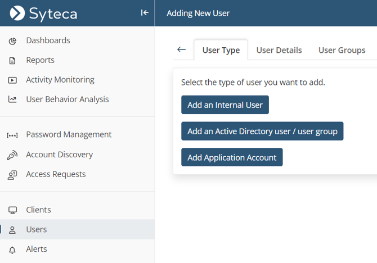
Task: Collapse the sidebar with the arrow icon
Action: coord(145,13)
